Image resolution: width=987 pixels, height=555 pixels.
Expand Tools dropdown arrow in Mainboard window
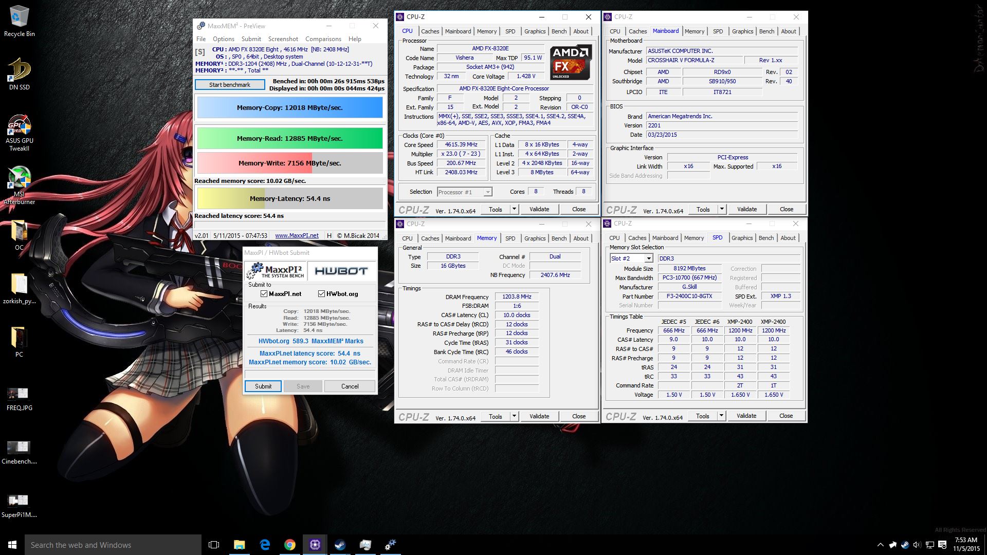(x=721, y=209)
